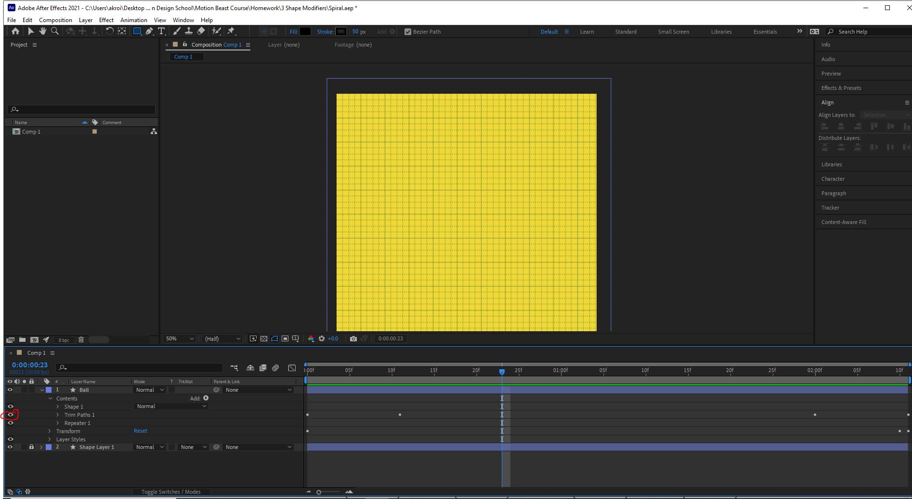912x499 pixels.
Task: Collapse the Contents group of Ball
Action: tap(50, 399)
